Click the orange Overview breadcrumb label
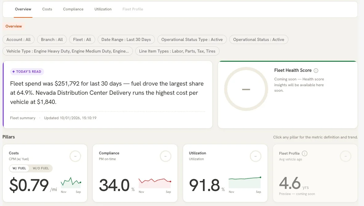Image resolution: width=364 pixels, height=206 pixels. (14, 26)
